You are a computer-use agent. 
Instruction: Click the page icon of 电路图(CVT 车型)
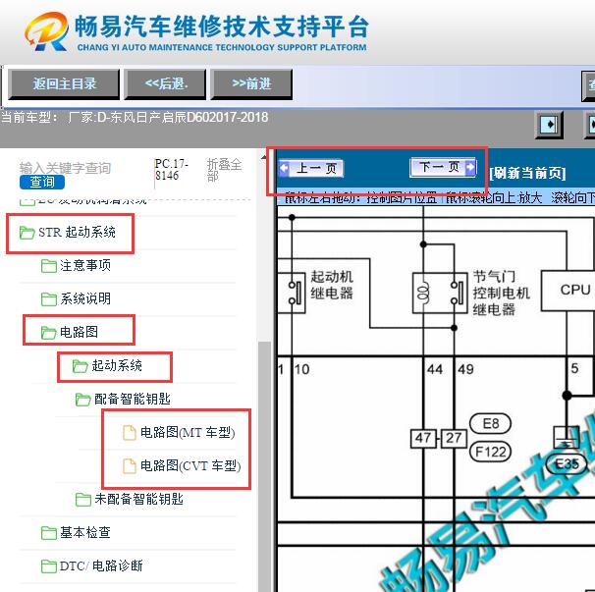pyautogui.click(x=130, y=466)
